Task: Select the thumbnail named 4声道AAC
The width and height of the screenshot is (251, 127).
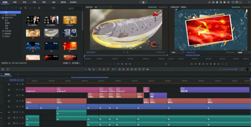Action: [70, 20]
